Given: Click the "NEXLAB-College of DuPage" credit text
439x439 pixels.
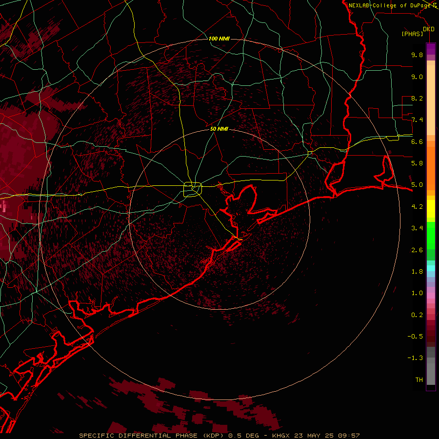Looking at the screenshot, I should coord(390,5).
